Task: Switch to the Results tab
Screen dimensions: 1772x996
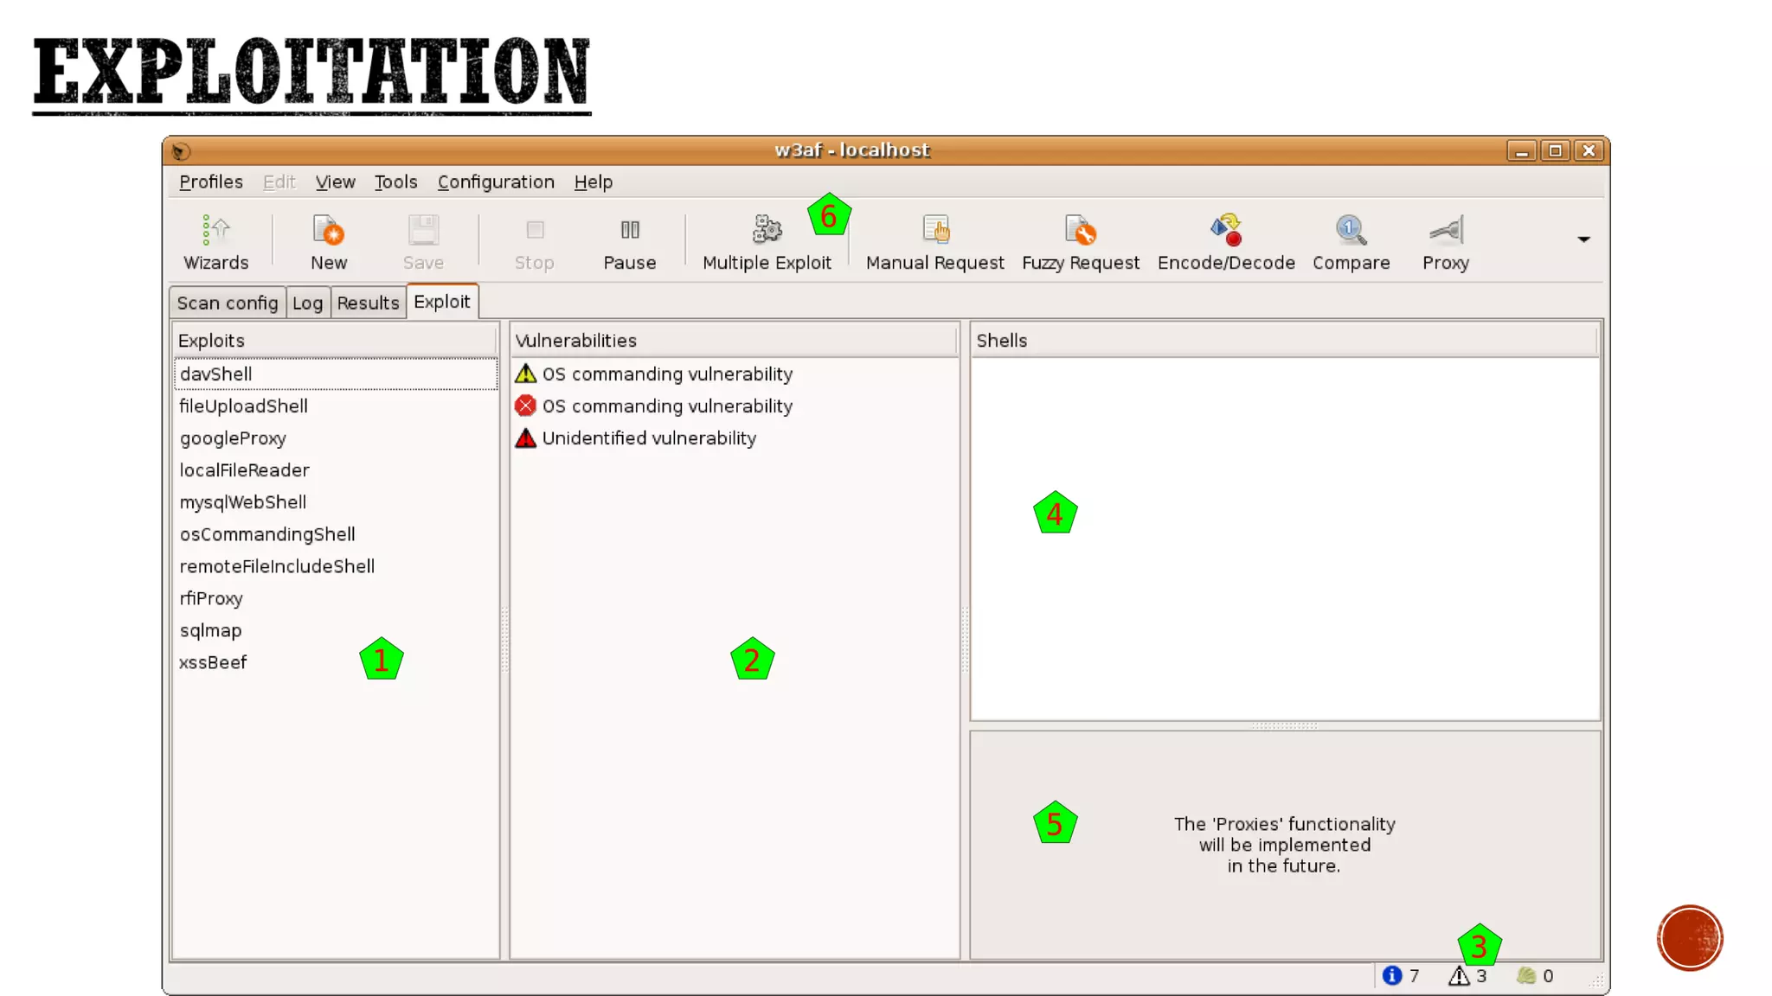Action: (368, 303)
